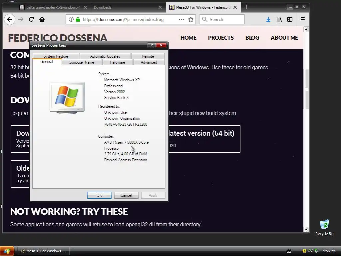
Task: Switch to the Downloads browser tab
Action: click(128, 7)
